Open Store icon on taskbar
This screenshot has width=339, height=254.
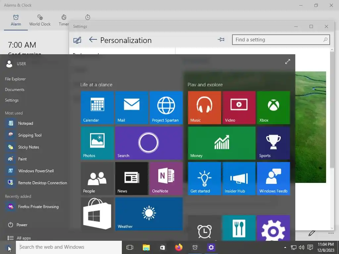point(163,247)
